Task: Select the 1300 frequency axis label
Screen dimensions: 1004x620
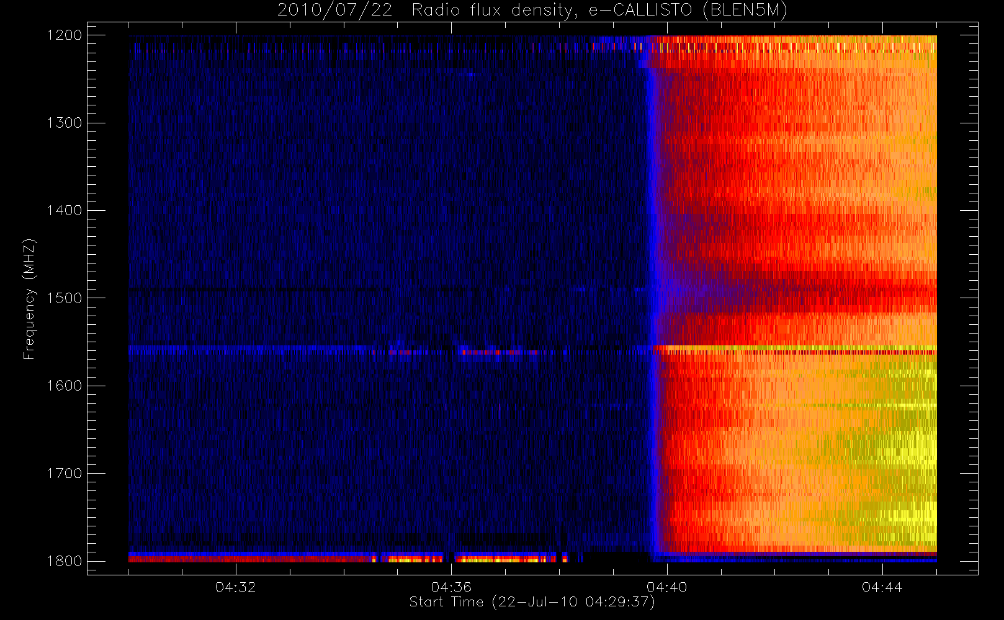Action: (x=65, y=123)
